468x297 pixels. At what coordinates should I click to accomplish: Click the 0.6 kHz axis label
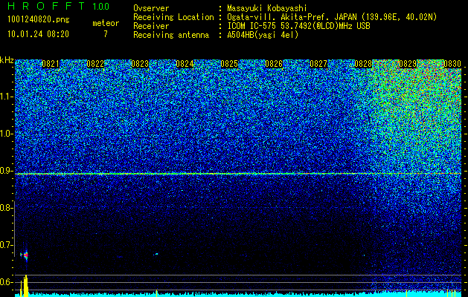click(5, 282)
